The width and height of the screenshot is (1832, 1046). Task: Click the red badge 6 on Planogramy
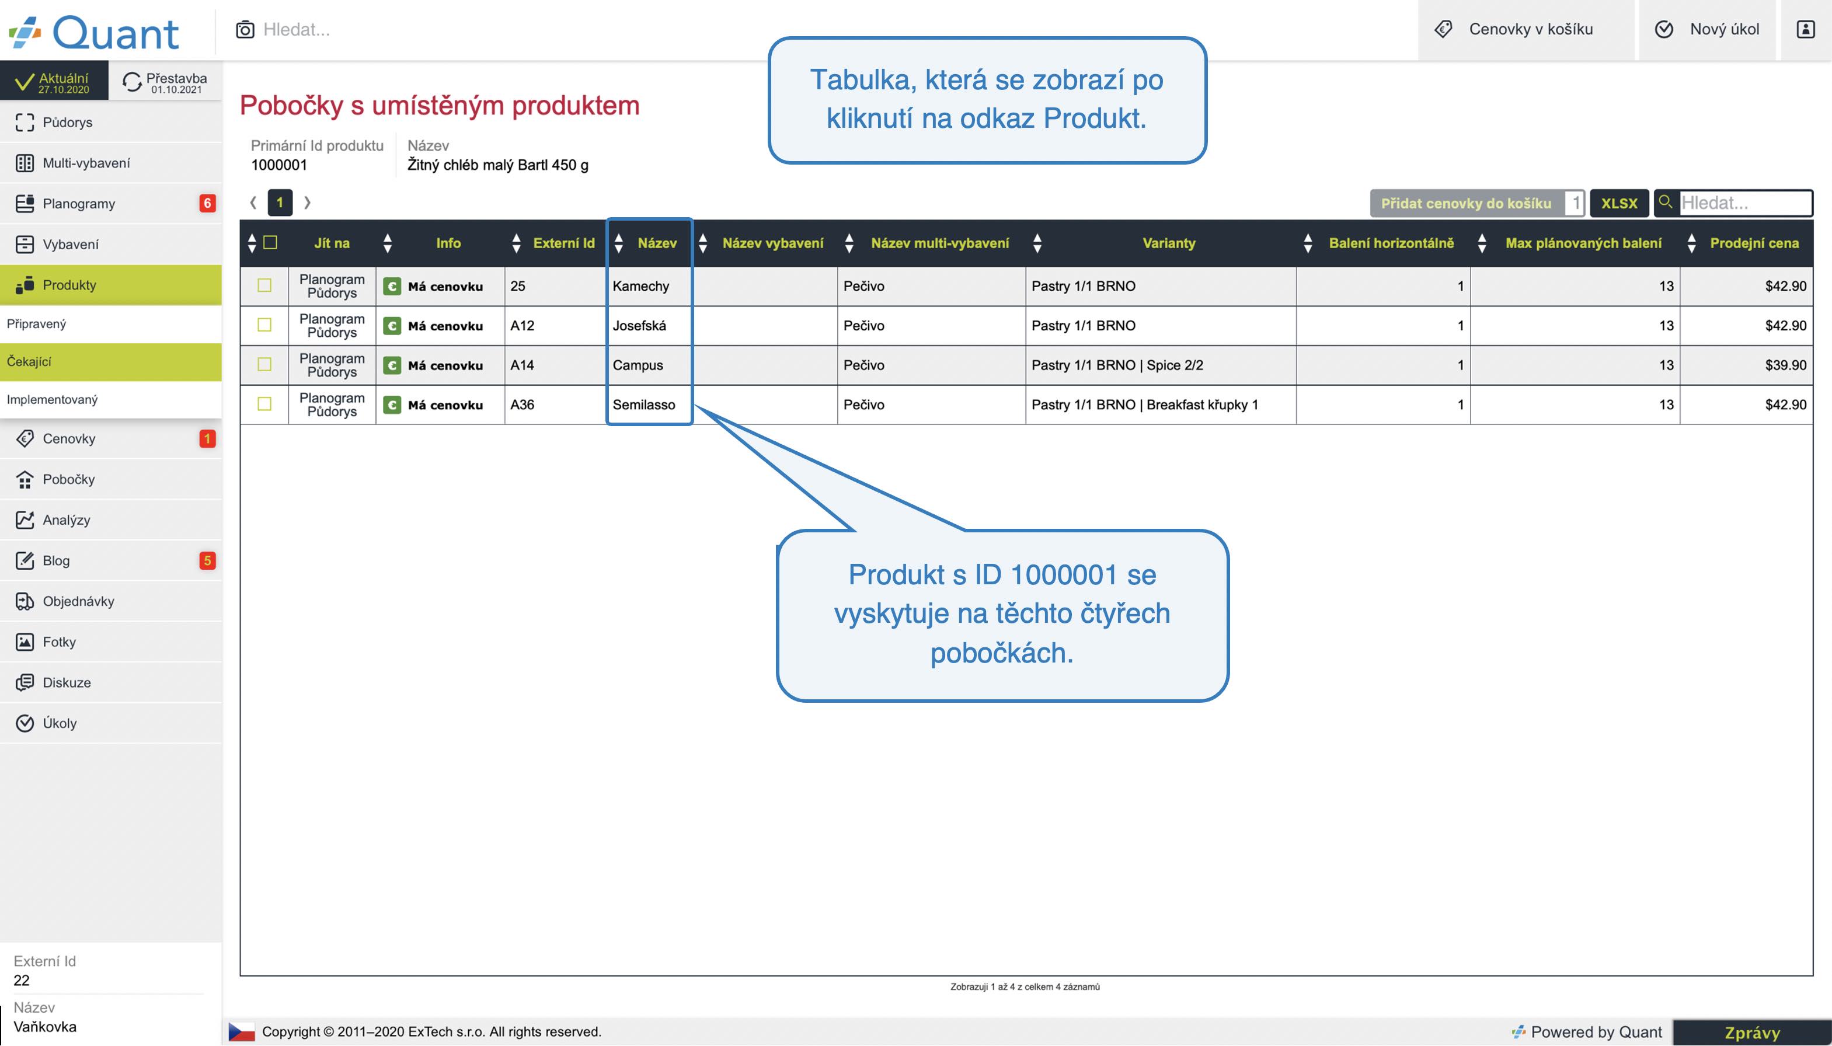[207, 203]
